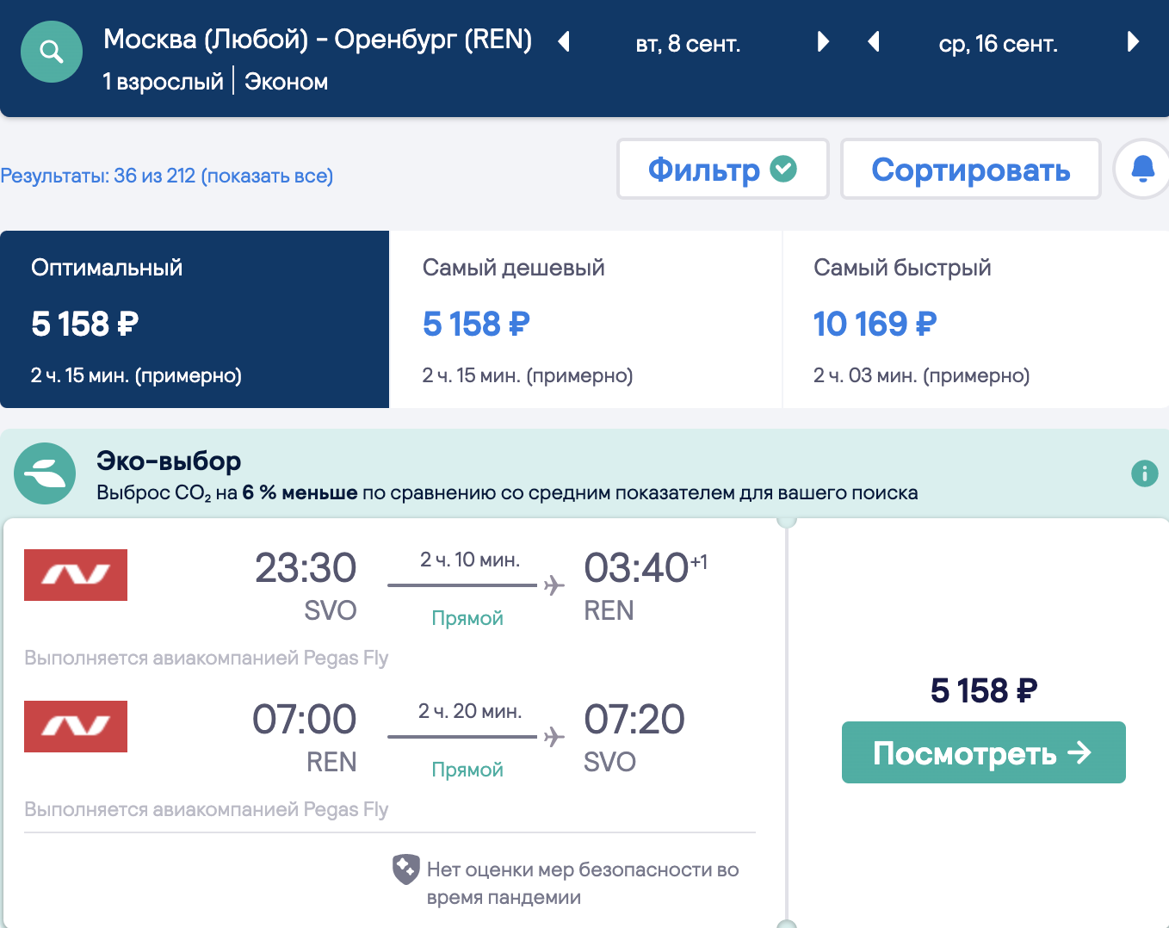Click the Москва – Оренбург route field
This screenshot has height=928, width=1169.
coord(317,40)
